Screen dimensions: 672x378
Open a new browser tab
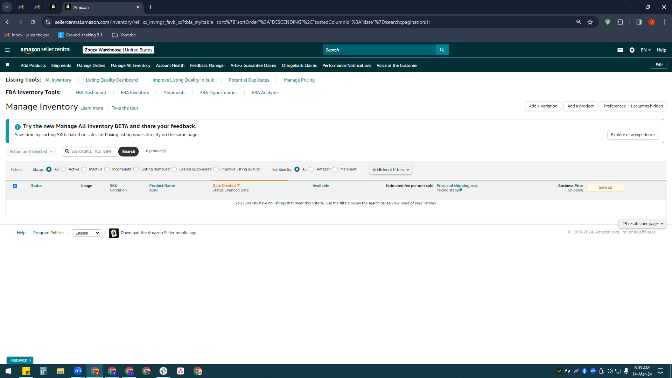[x=150, y=7]
